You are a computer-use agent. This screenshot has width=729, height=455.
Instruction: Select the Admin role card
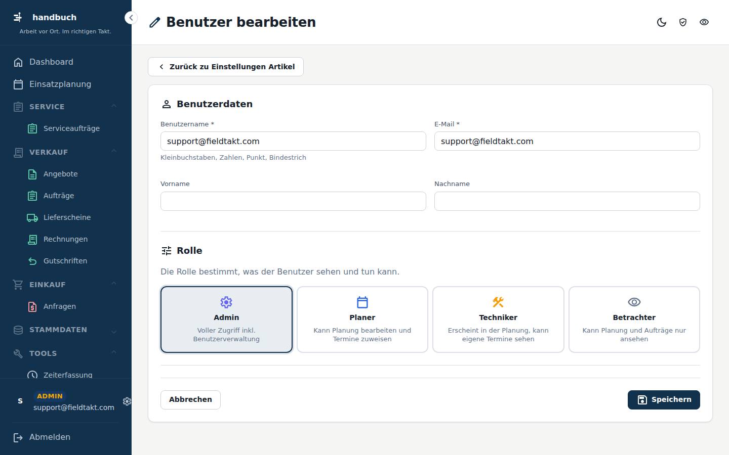(x=226, y=320)
